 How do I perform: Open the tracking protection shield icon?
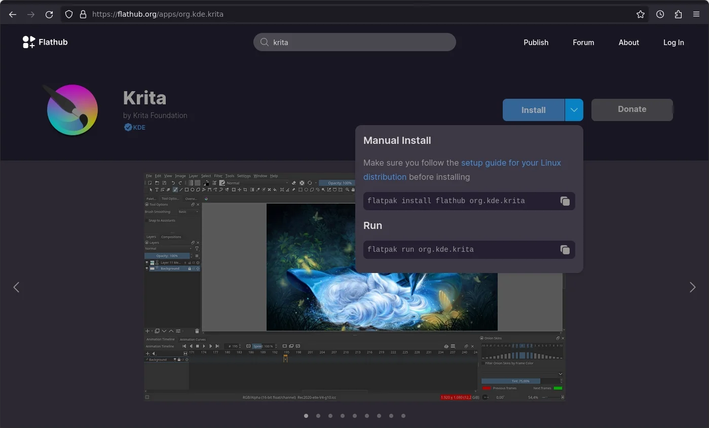[x=69, y=14]
